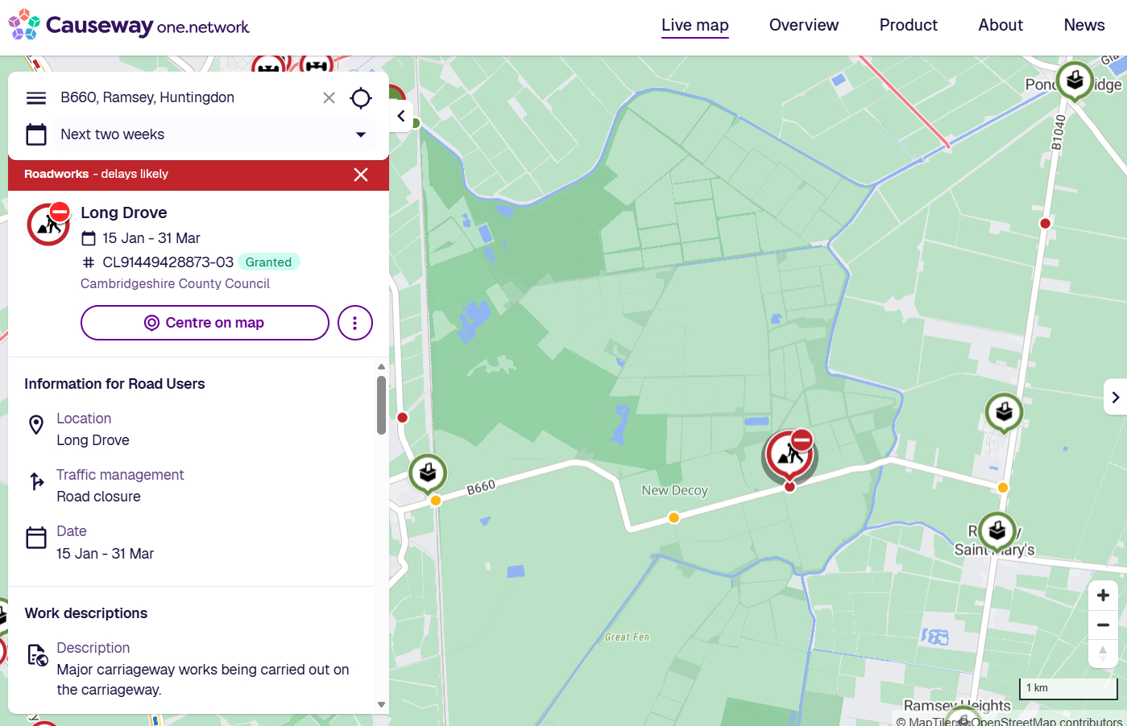Close the Roadworks details banner
1127x726 pixels.
pos(361,175)
